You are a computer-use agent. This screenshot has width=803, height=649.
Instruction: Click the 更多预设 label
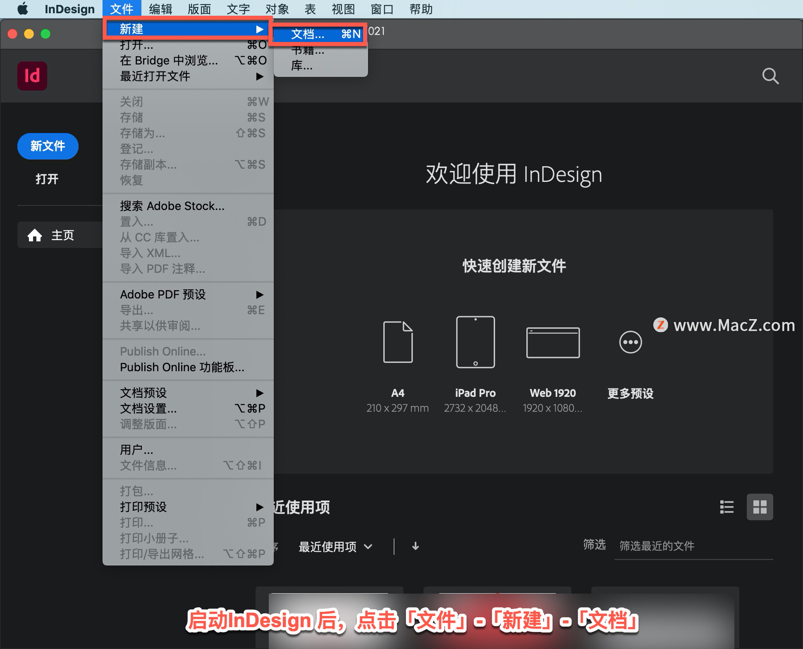[630, 393]
